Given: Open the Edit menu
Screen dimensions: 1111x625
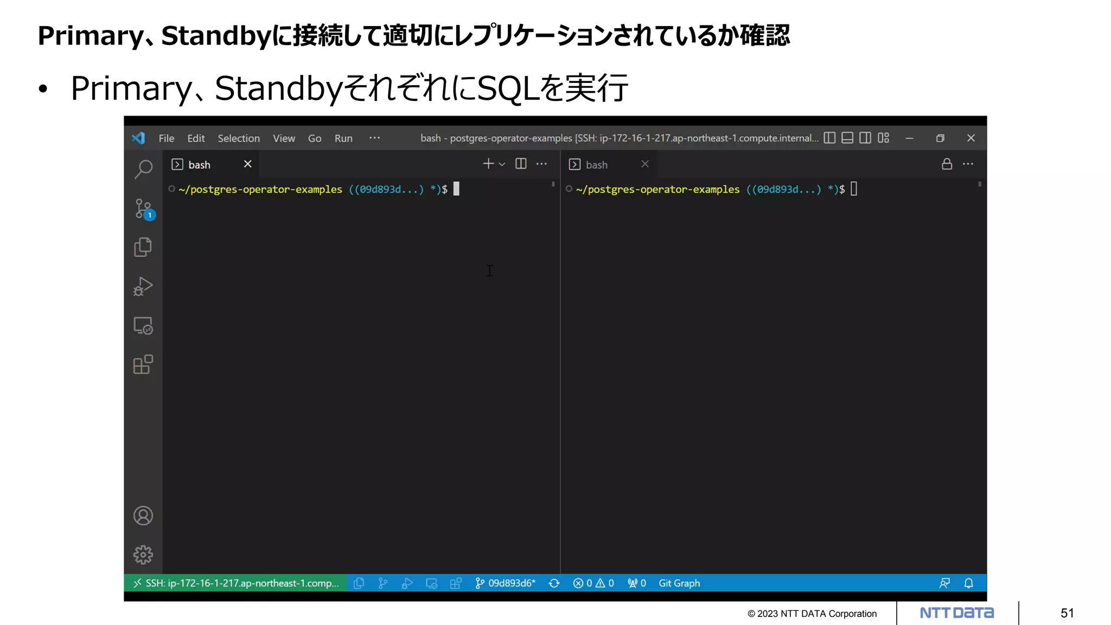Looking at the screenshot, I should tap(196, 138).
